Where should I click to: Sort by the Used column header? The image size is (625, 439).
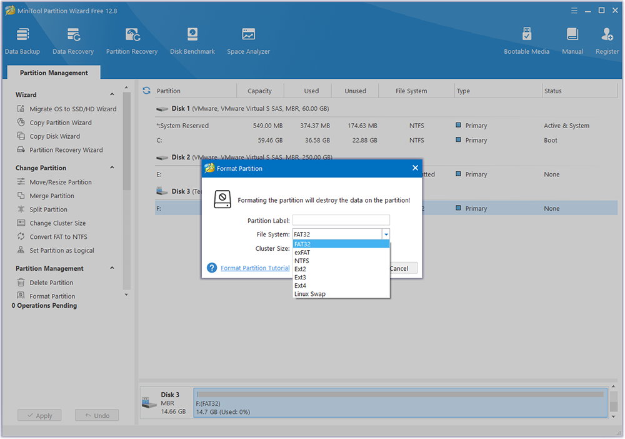[307, 91]
